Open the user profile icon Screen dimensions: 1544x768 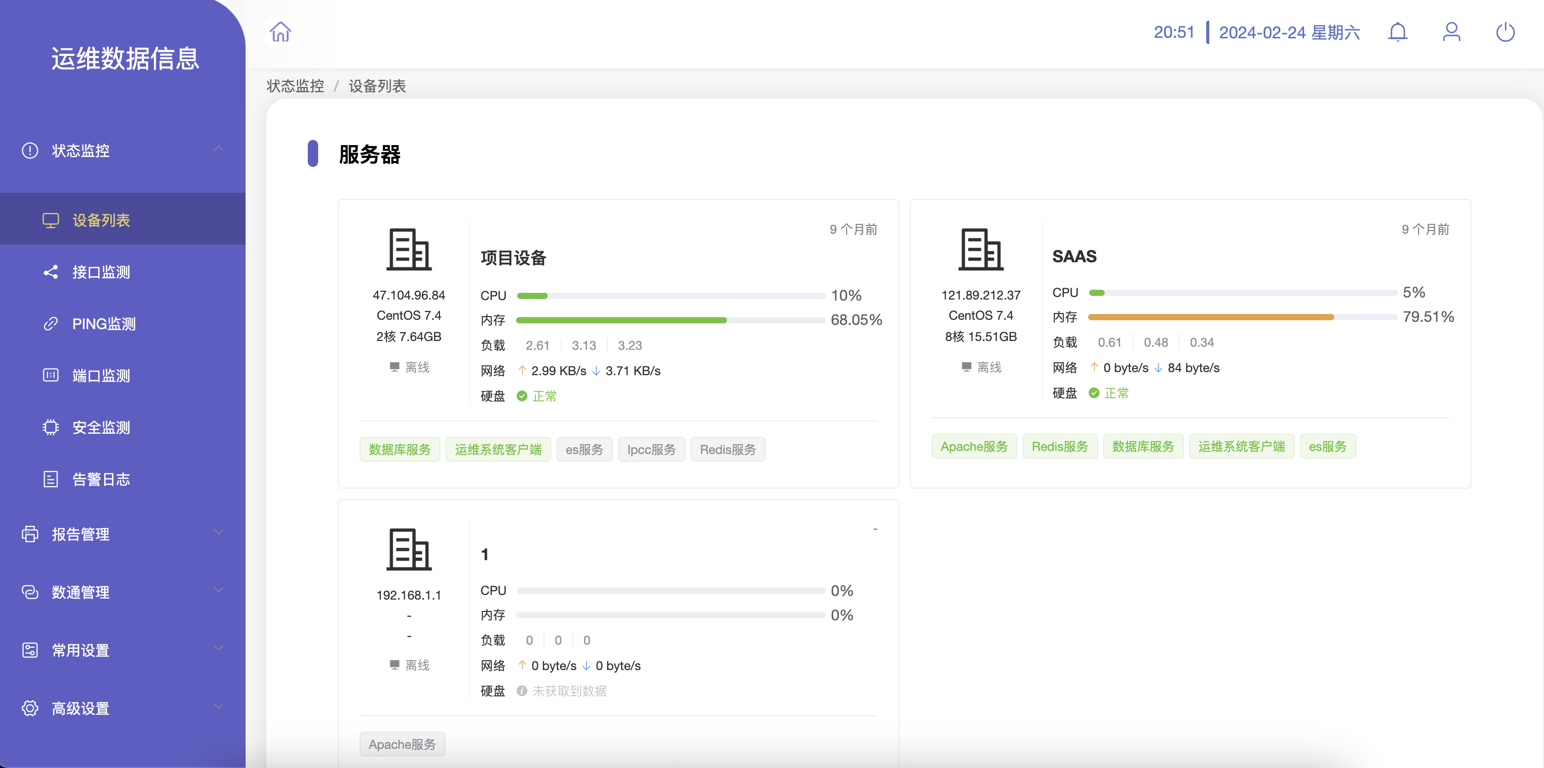tap(1451, 32)
